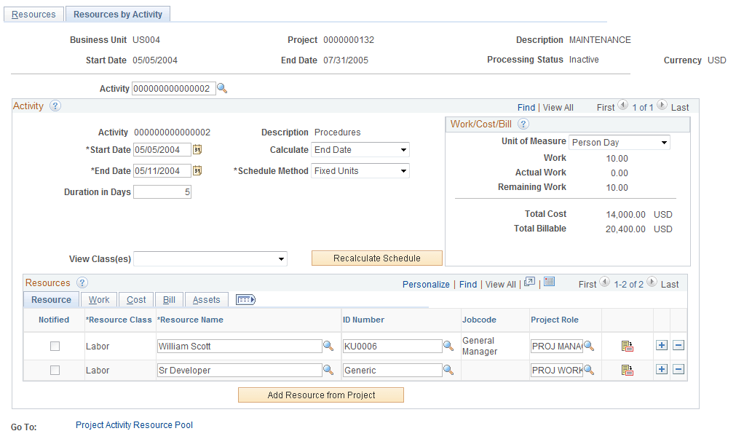Check the Notified box for William Scott
Viewport: 736px width, 439px height.
pyautogui.click(x=55, y=346)
